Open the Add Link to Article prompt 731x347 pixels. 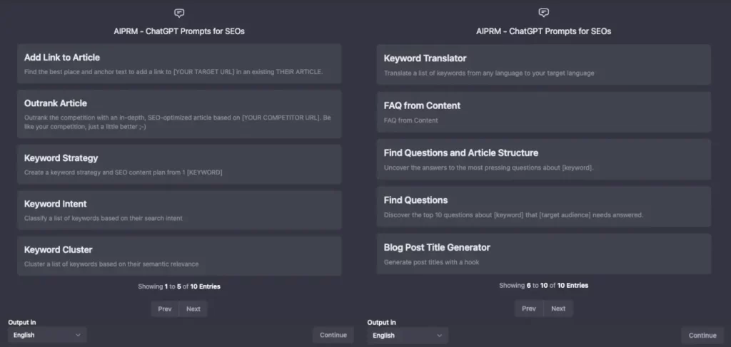[x=179, y=63]
